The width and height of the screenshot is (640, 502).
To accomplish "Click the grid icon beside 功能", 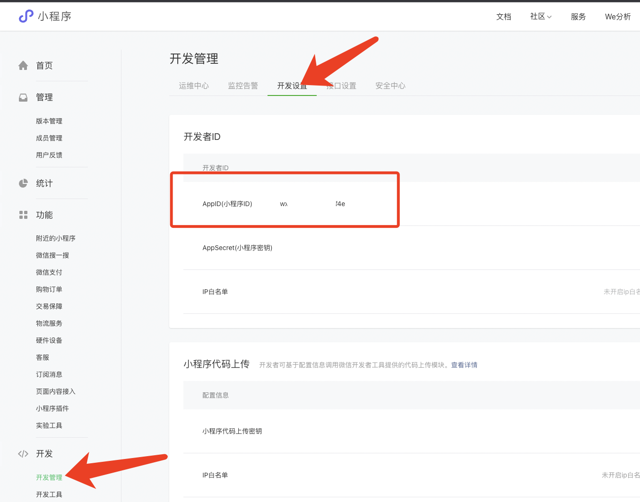I will [x=23, y=215].
